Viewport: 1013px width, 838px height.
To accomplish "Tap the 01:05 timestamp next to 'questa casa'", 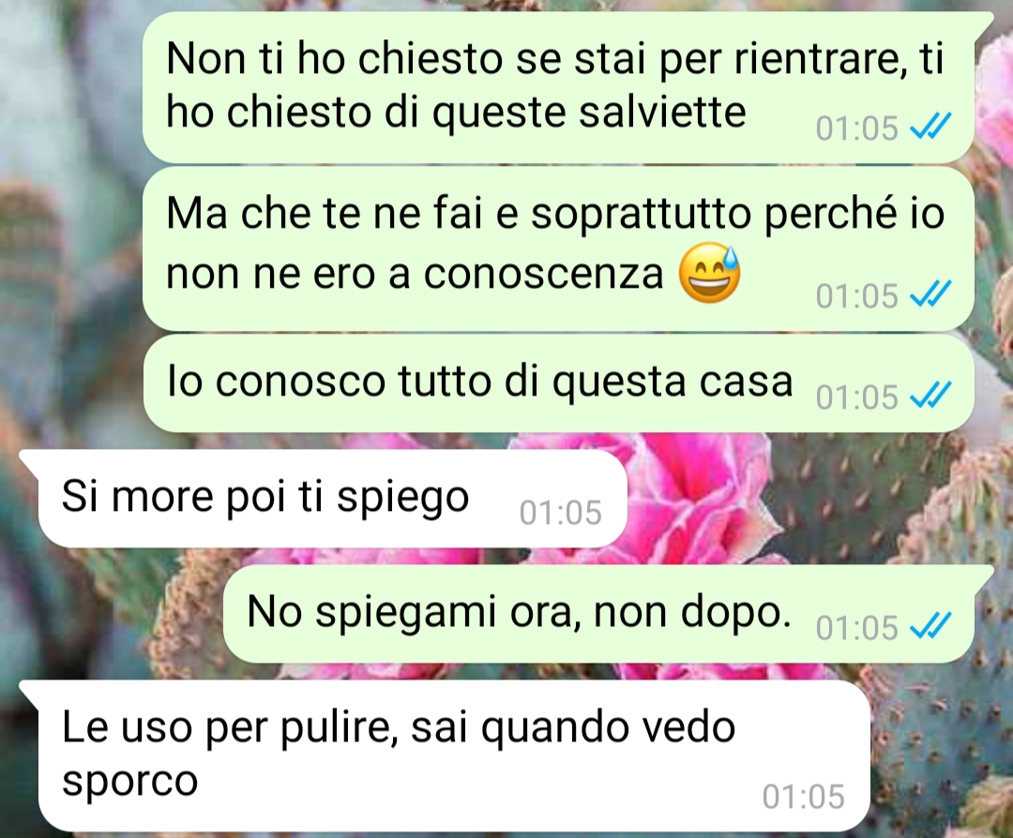I will [856, 397].
